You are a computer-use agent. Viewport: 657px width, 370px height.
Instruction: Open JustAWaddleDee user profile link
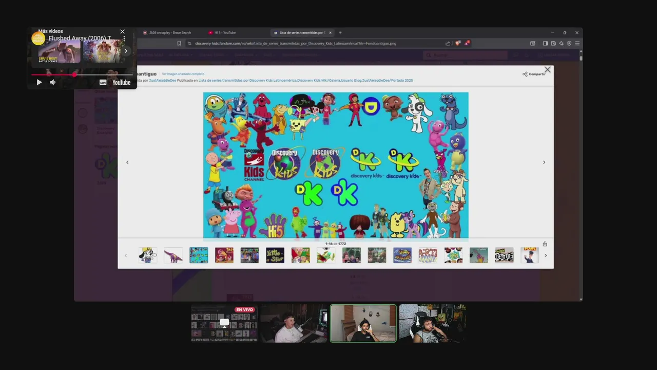pos(162,80)
